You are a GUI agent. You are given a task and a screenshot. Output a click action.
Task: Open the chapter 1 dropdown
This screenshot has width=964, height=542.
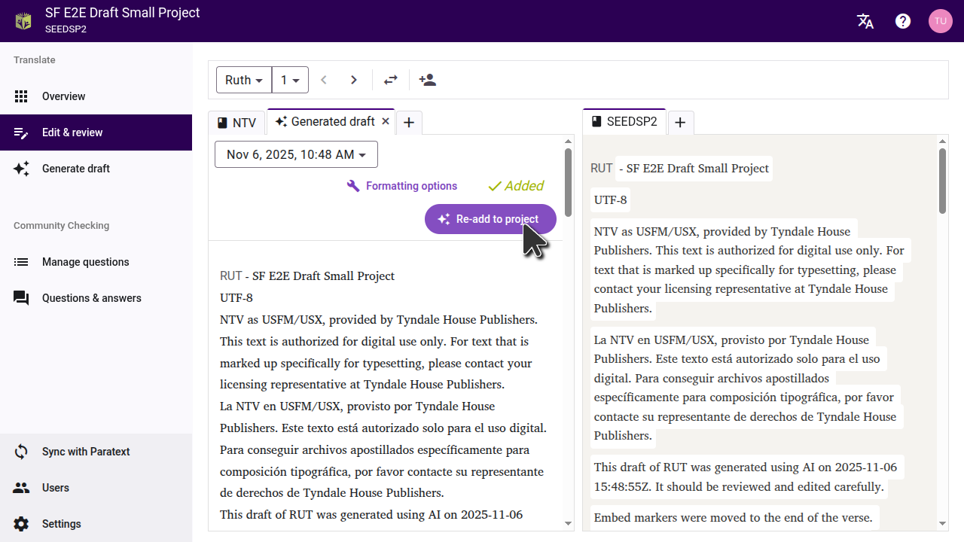(290, 80)
